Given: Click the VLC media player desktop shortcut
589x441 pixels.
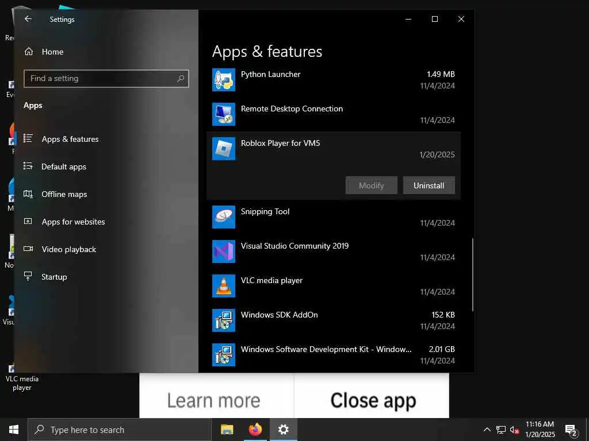Looking at the screenshot, I should tap(21, 377).
